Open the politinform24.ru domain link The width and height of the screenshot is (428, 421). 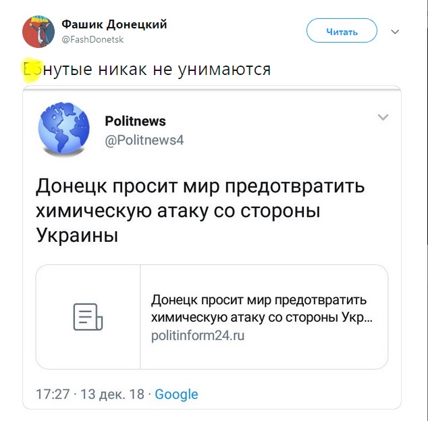197,335
